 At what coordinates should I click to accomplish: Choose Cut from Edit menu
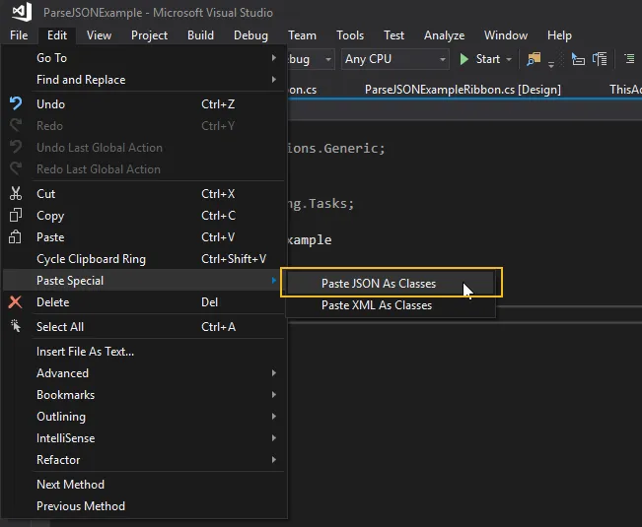pyautogui.click(x=143, y=194)
